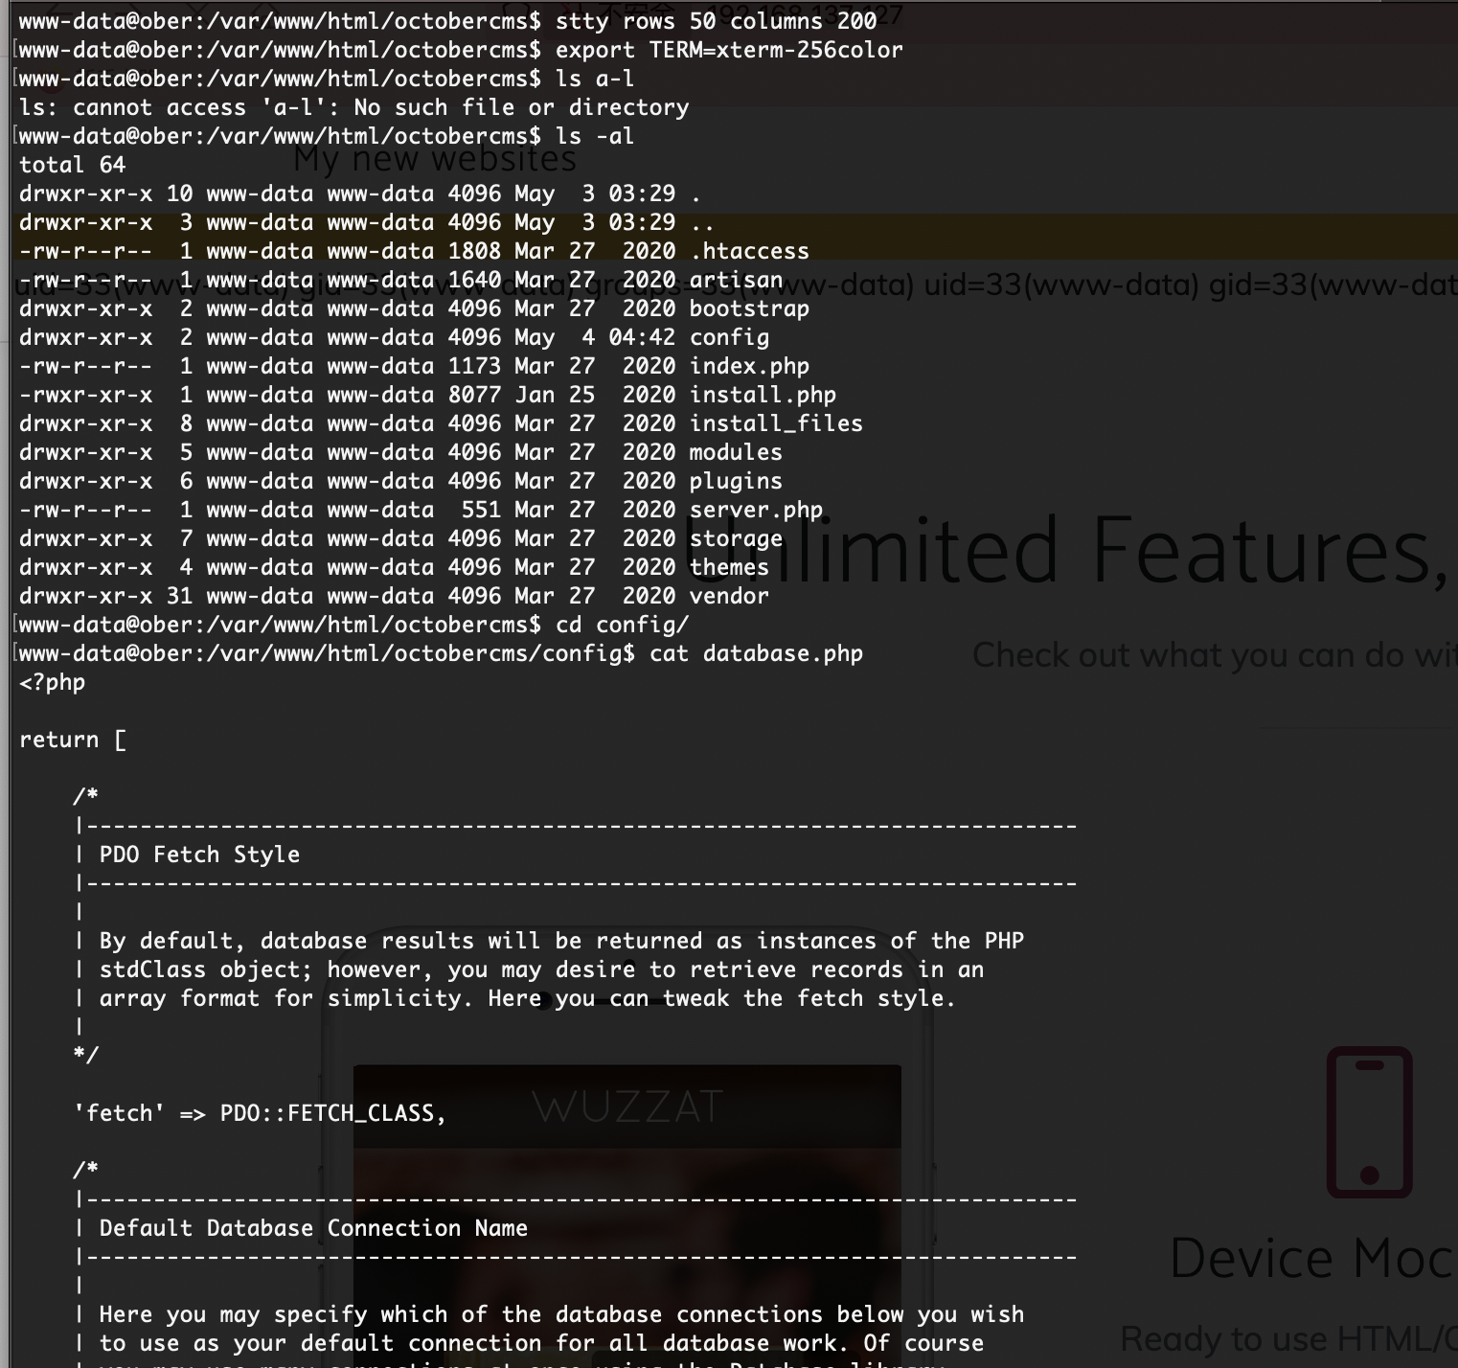The width and height of the screenshot is (1458, 1368).
Task: Select the WUZZAT mockup image behind the terminal
Action: coord(627,1216)
